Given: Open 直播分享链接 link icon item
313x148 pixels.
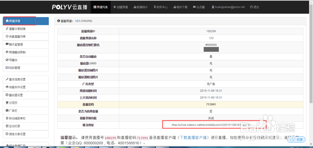Looking at the screenshot, I should [x=26, y=29].
